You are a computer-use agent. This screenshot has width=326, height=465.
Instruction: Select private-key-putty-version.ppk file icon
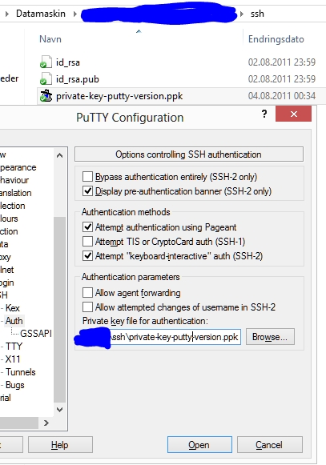tap(46, 96)
